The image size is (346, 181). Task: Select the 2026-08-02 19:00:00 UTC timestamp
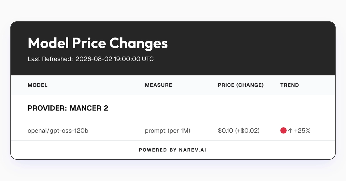point(114,59)
